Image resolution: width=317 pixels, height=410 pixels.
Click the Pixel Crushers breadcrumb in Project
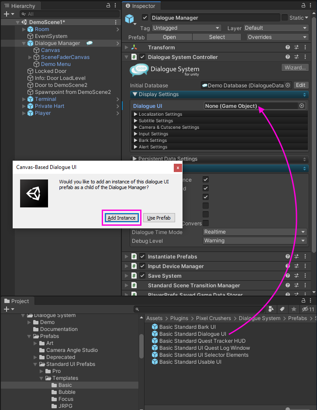214,318
